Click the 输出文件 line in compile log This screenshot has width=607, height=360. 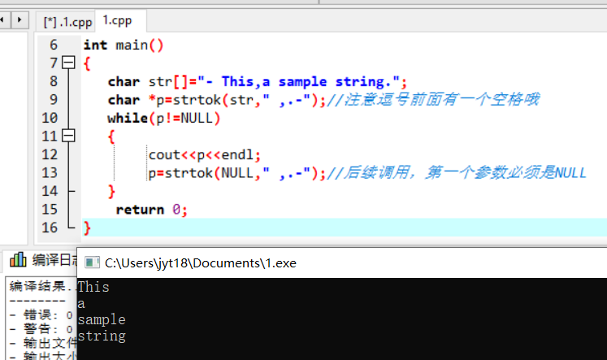pyautogui.click(x=43, y=343)
